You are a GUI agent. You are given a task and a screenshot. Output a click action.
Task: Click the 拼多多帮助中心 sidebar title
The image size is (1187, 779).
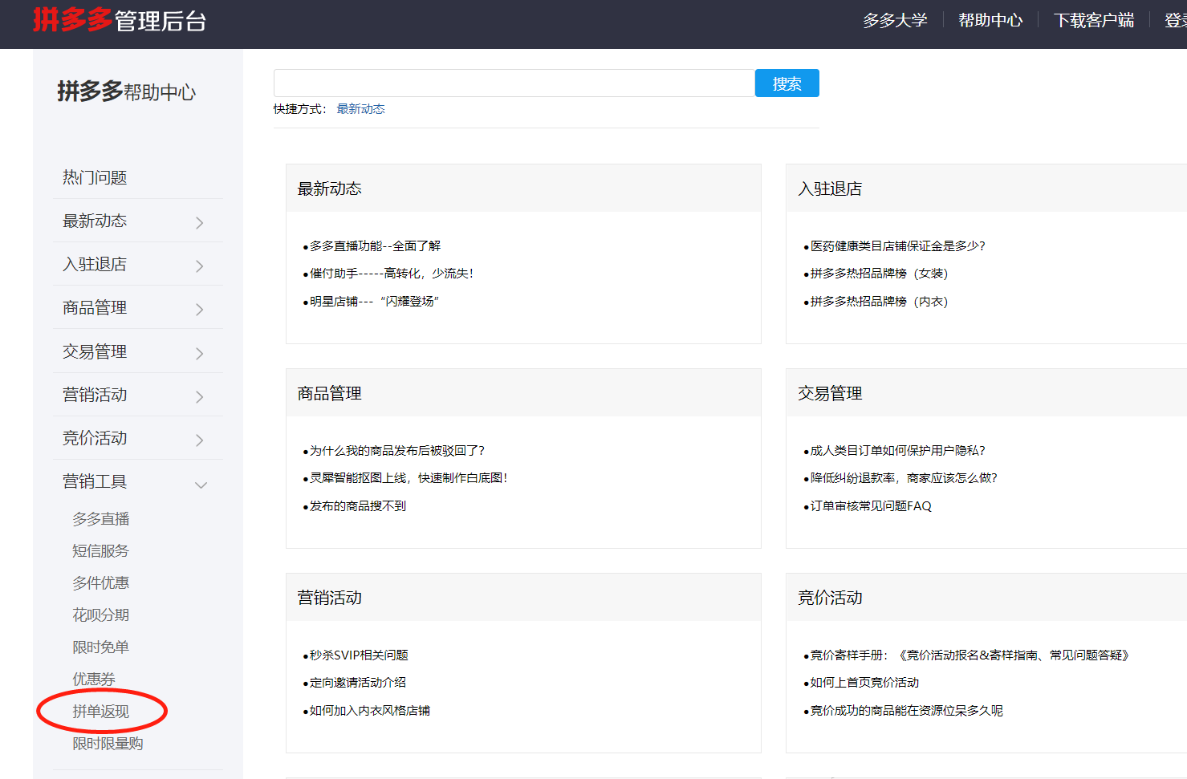click(x=127, y=91)
